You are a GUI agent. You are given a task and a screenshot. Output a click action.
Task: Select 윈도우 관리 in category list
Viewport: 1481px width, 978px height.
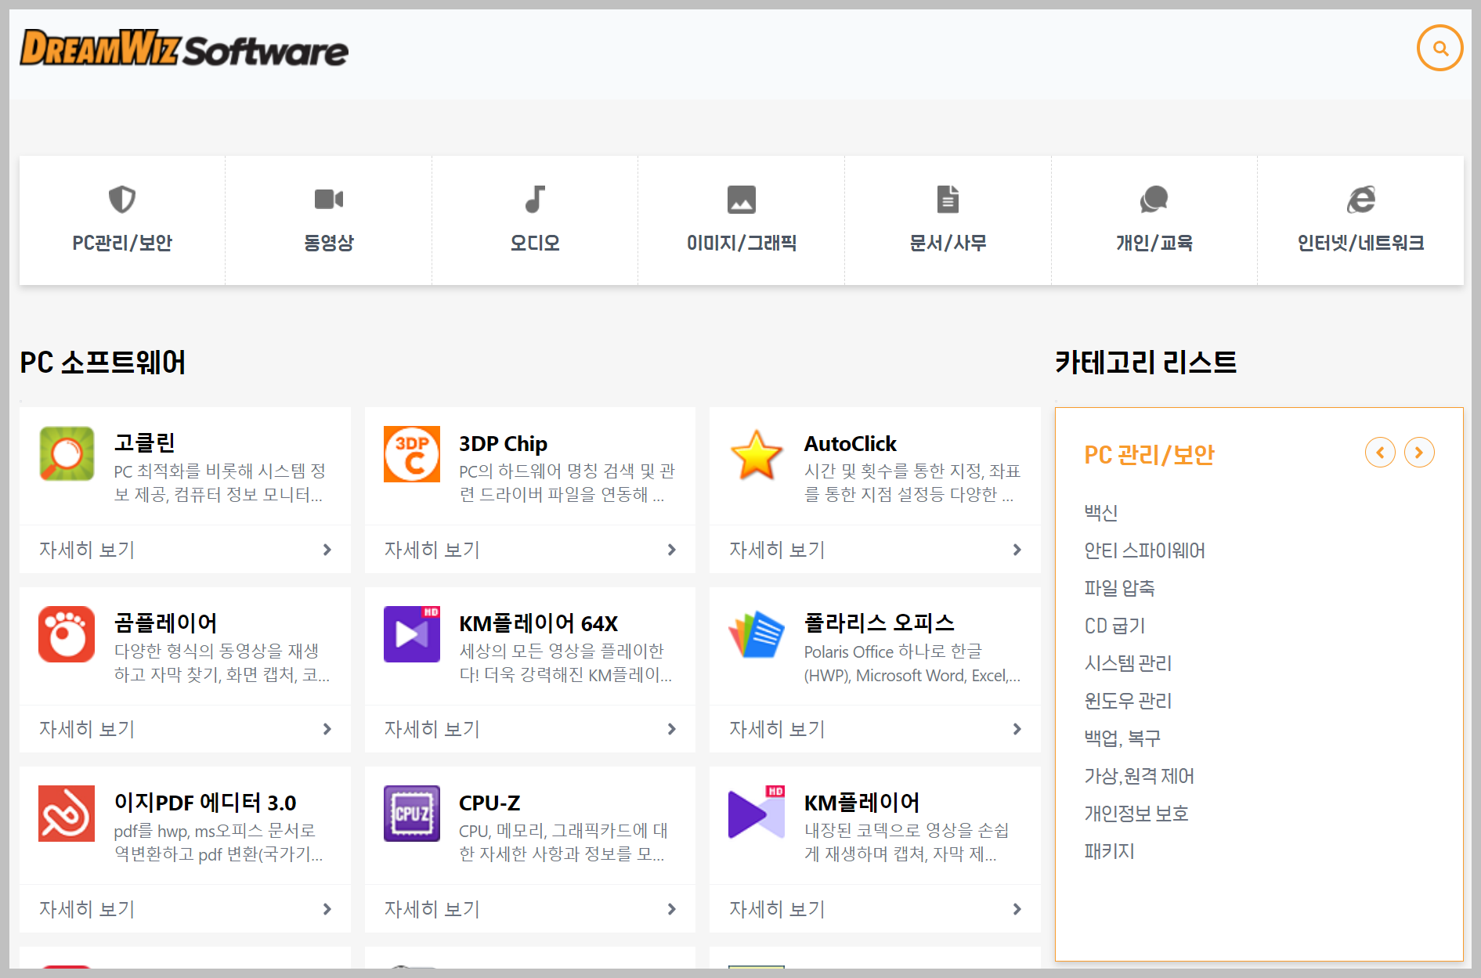[1128, 701]
